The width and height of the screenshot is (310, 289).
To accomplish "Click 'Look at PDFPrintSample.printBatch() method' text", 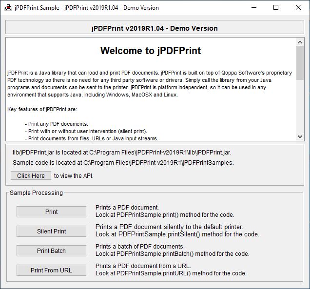I will pos(173,254).
